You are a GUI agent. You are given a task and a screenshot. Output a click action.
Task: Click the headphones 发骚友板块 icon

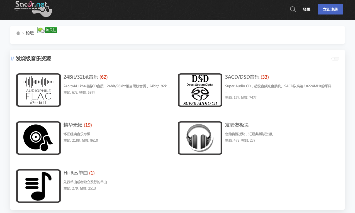point(200,138)
